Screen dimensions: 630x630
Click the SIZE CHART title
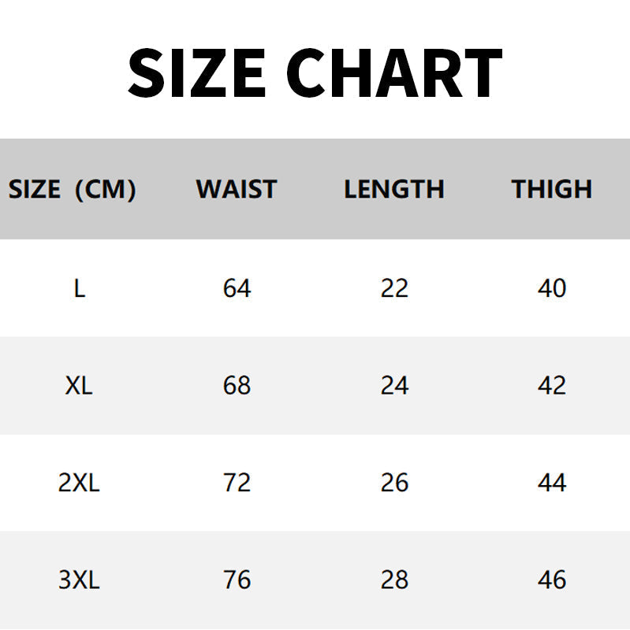pyautogui.click(x=315, y=72)
